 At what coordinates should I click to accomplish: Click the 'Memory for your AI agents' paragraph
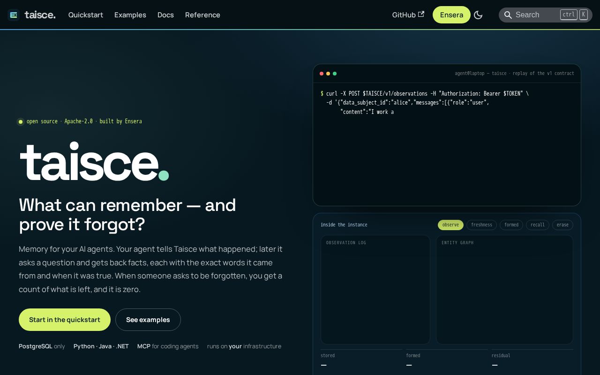(x=150, y=269)
